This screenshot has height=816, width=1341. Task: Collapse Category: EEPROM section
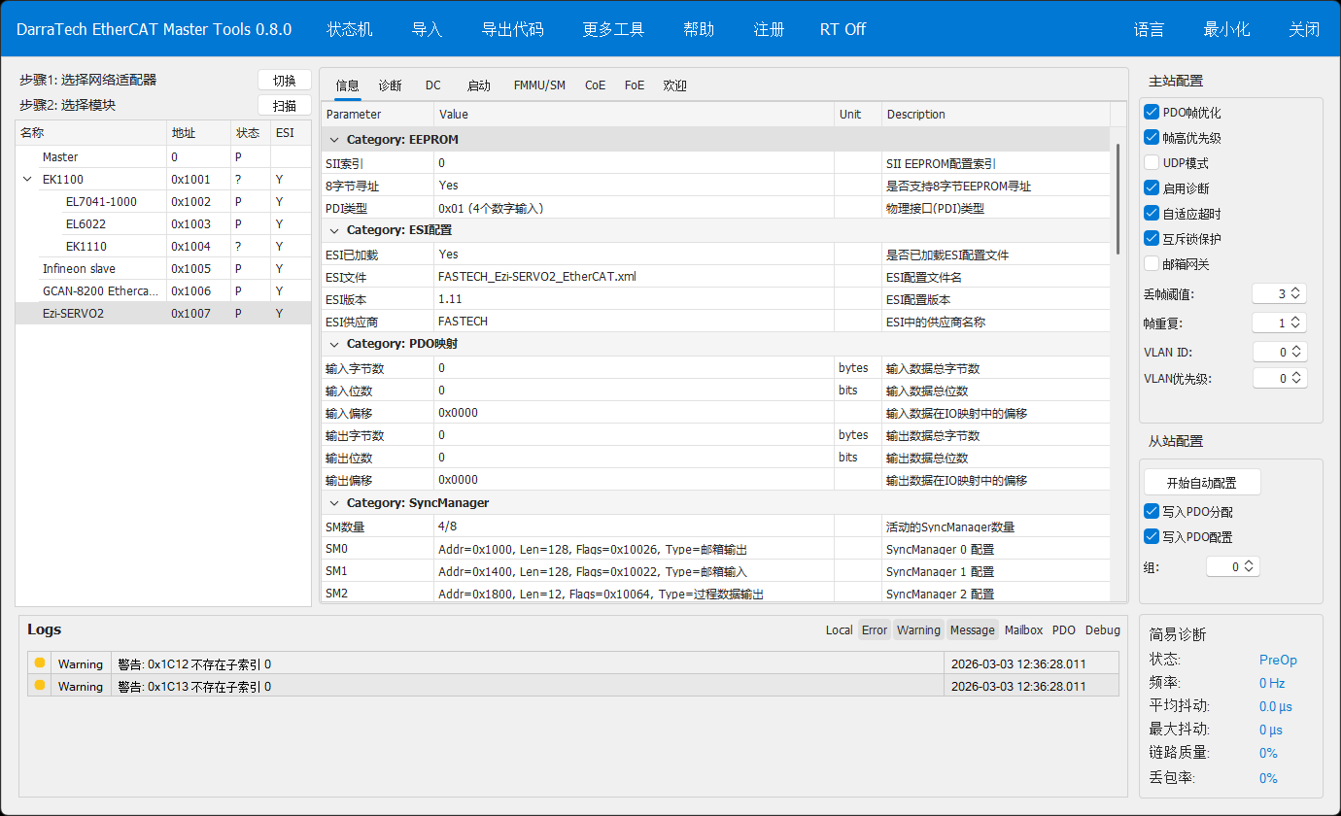point(334,140)
